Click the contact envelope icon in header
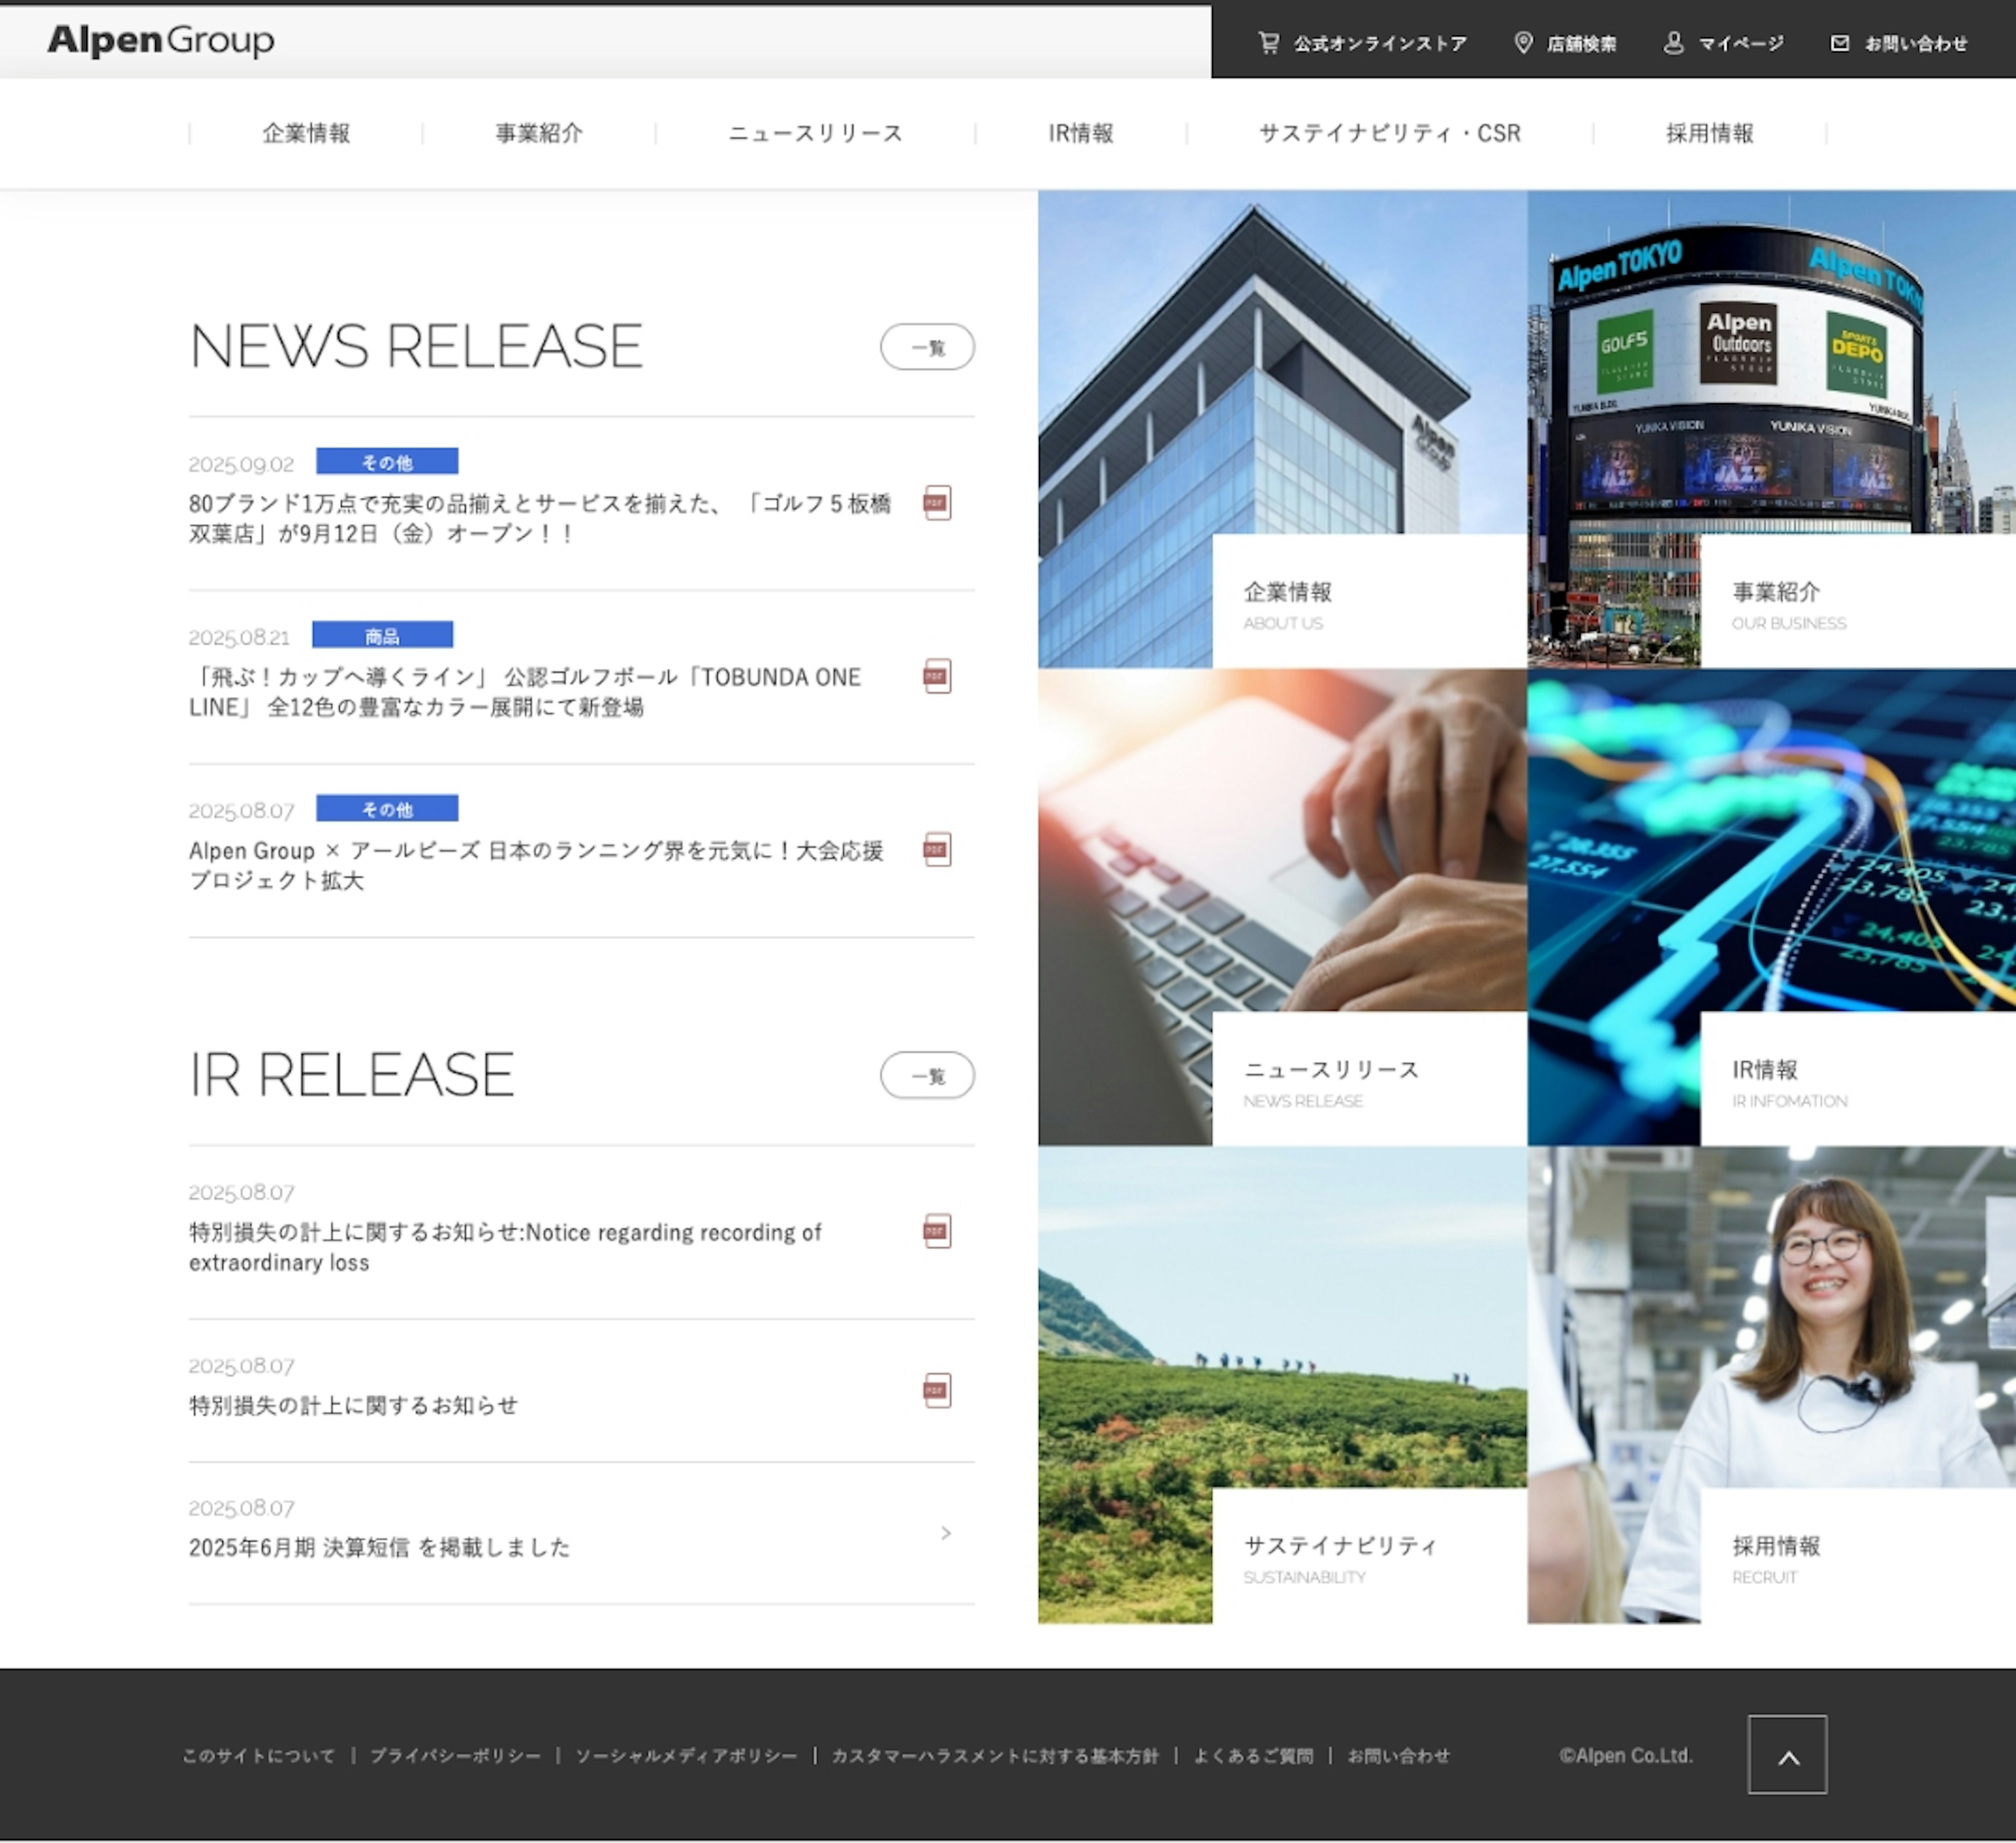The height and width of the screenshot is (1843, 2016). (x=1839, y=43)
